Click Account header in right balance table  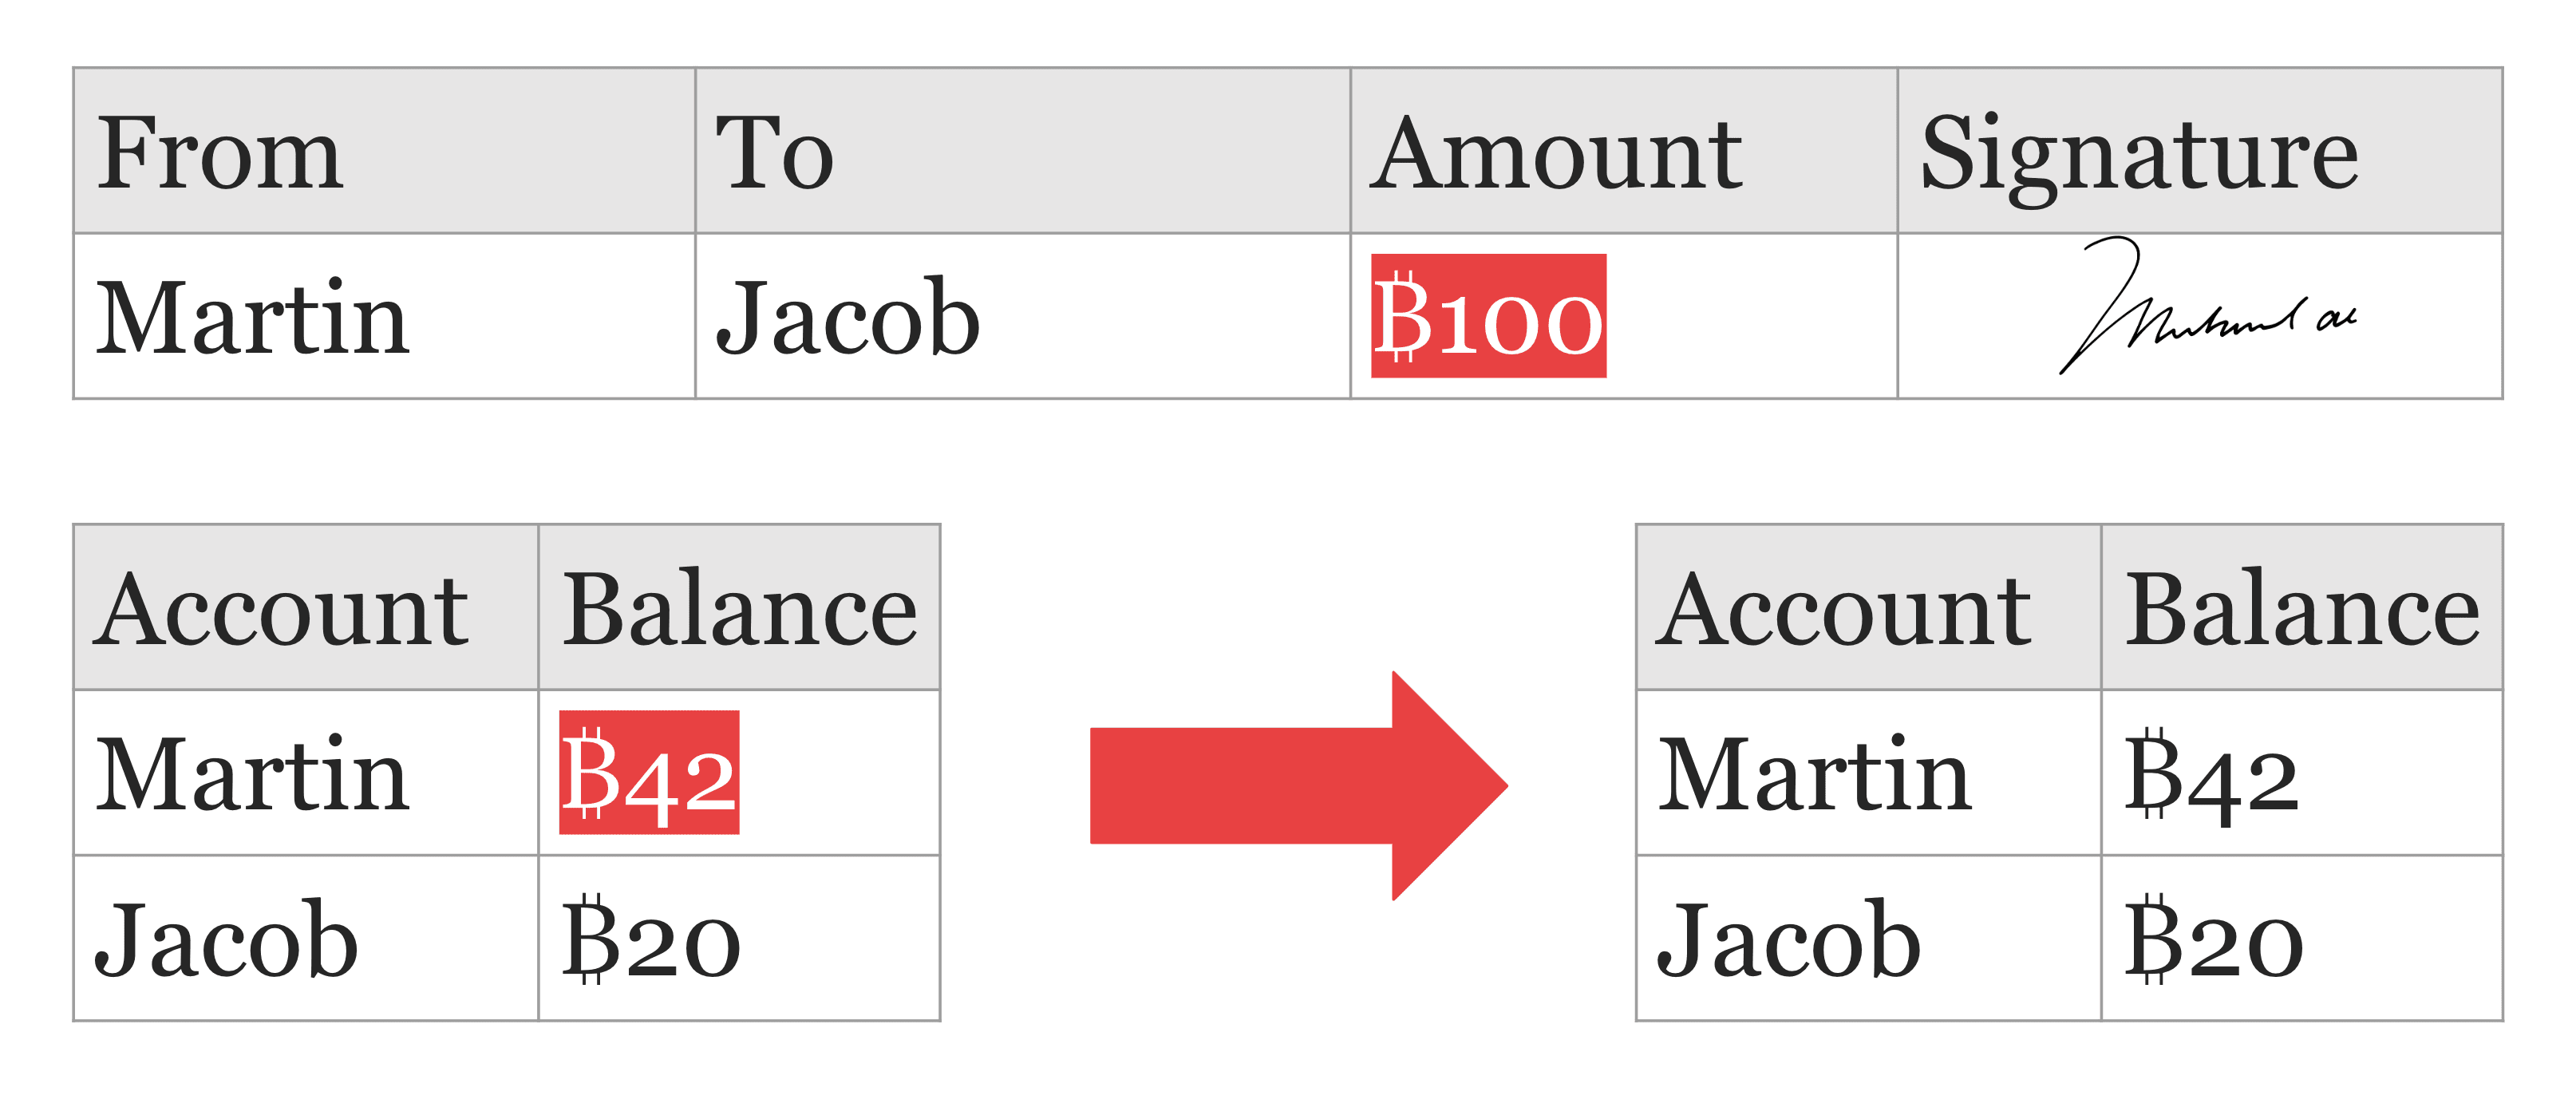coord(1844,609)
